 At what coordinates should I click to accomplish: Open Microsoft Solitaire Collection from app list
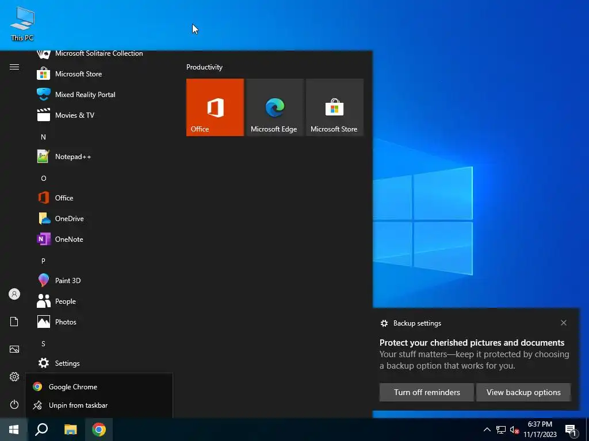coord(99,55)
